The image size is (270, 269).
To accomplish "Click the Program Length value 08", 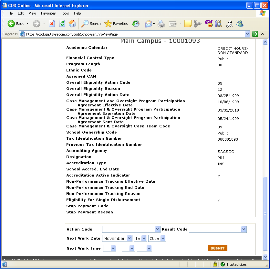I will tap(220, 65).
